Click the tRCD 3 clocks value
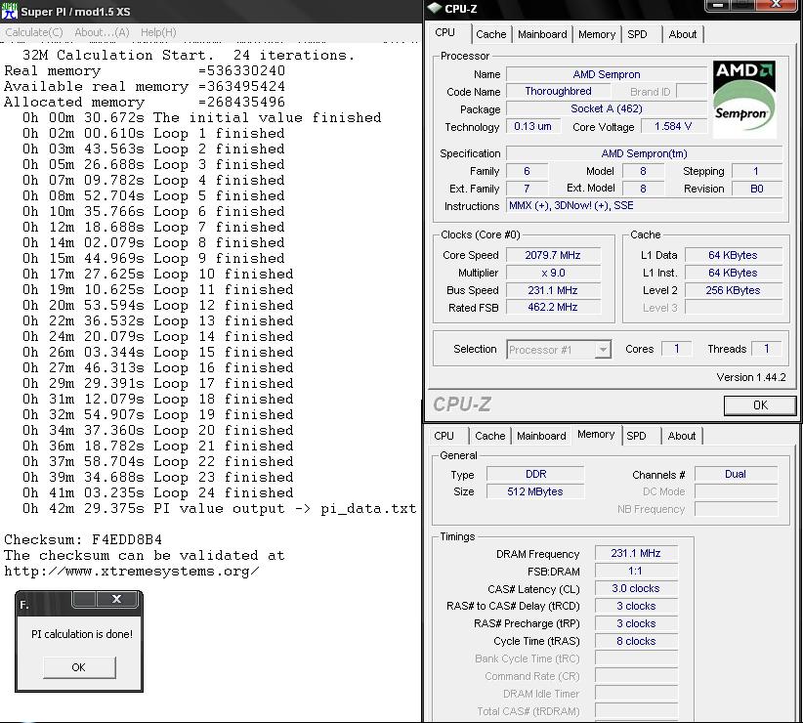This screenshot has height=723, width=803. pyautogui.click(x=636, y=606)
